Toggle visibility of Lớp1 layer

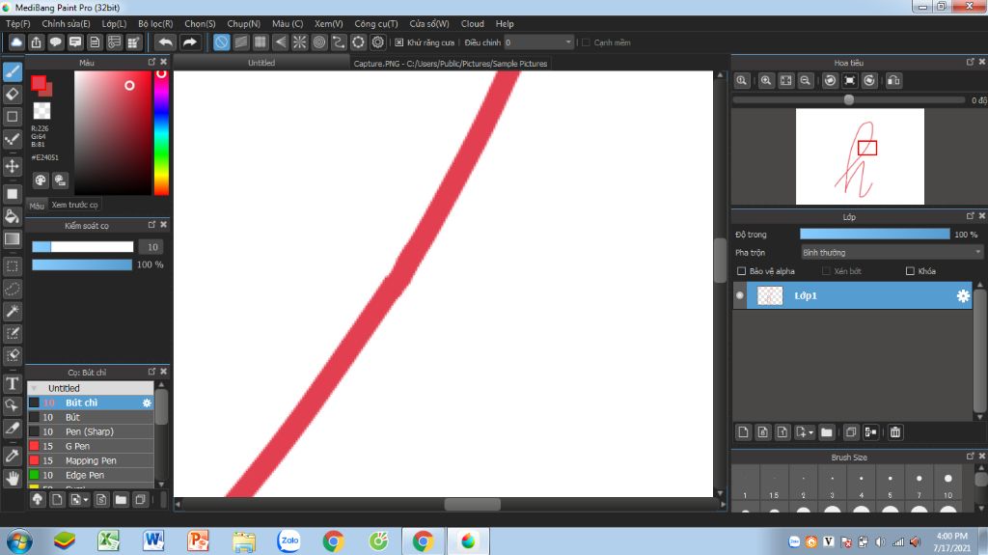[740, 295]
